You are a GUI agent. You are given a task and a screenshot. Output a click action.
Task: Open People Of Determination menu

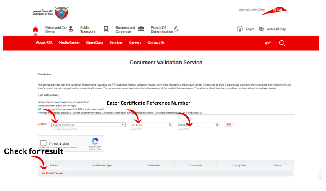click(x=162, y=29)
